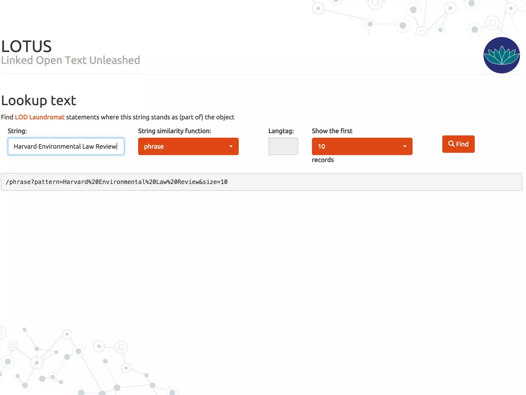Click the Linked Open Text Unleashed subtitle
Viewport: 526px width, 395px height.
click(x=70, y=60)
